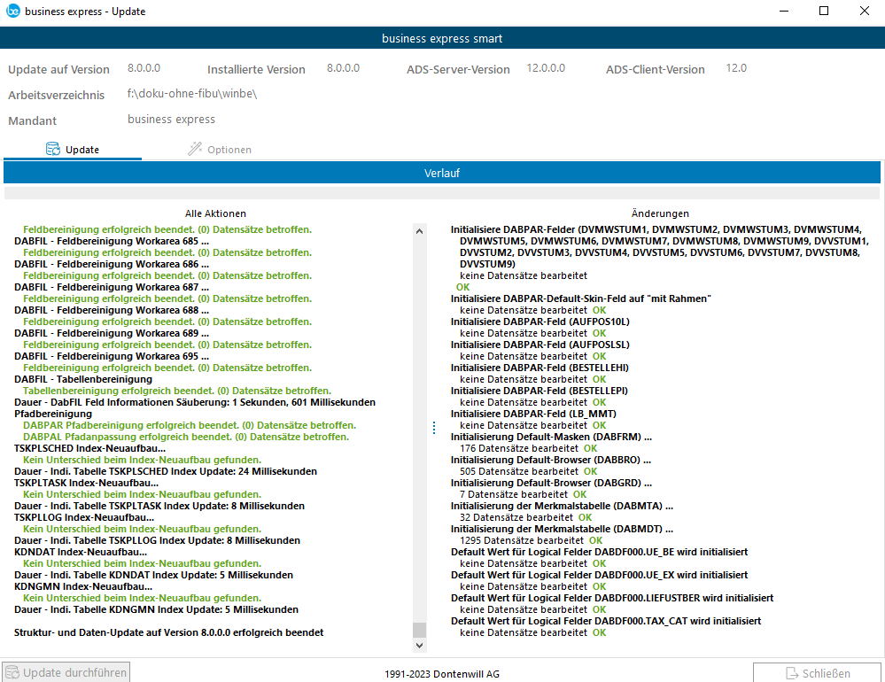The width and height of the screenshot is (885, 682).
Task: Click the scrollbar thumb of Alle Aktionen list
Action: (x=420, y=629)
